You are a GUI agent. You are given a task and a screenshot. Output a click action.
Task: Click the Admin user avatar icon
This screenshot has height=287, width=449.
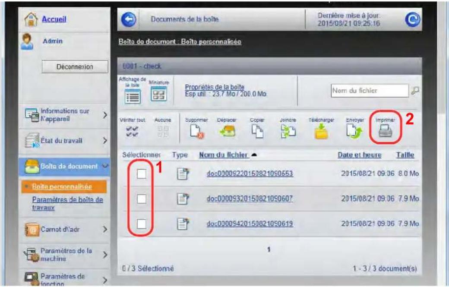click(x=27, y=42)
